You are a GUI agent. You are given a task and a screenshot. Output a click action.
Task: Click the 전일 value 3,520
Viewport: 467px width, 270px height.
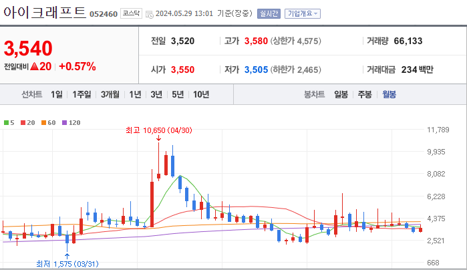click(x=182, y=41)
